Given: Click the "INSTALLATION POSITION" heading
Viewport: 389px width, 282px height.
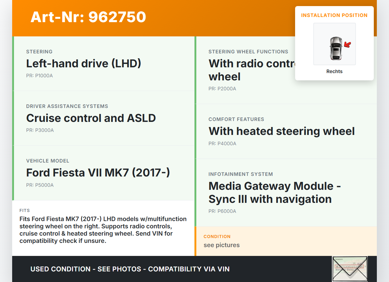Looking at the screenshot, I should click(x=334, y=15).
